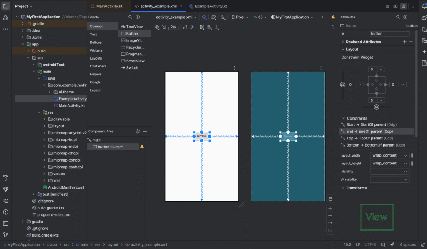Zoom in with the plus icon on design surface
The image size is (427, 249).
[x=330, y=208]
